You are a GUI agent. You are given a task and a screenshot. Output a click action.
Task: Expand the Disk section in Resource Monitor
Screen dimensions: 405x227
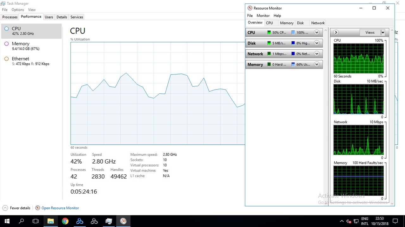[317, 43]
